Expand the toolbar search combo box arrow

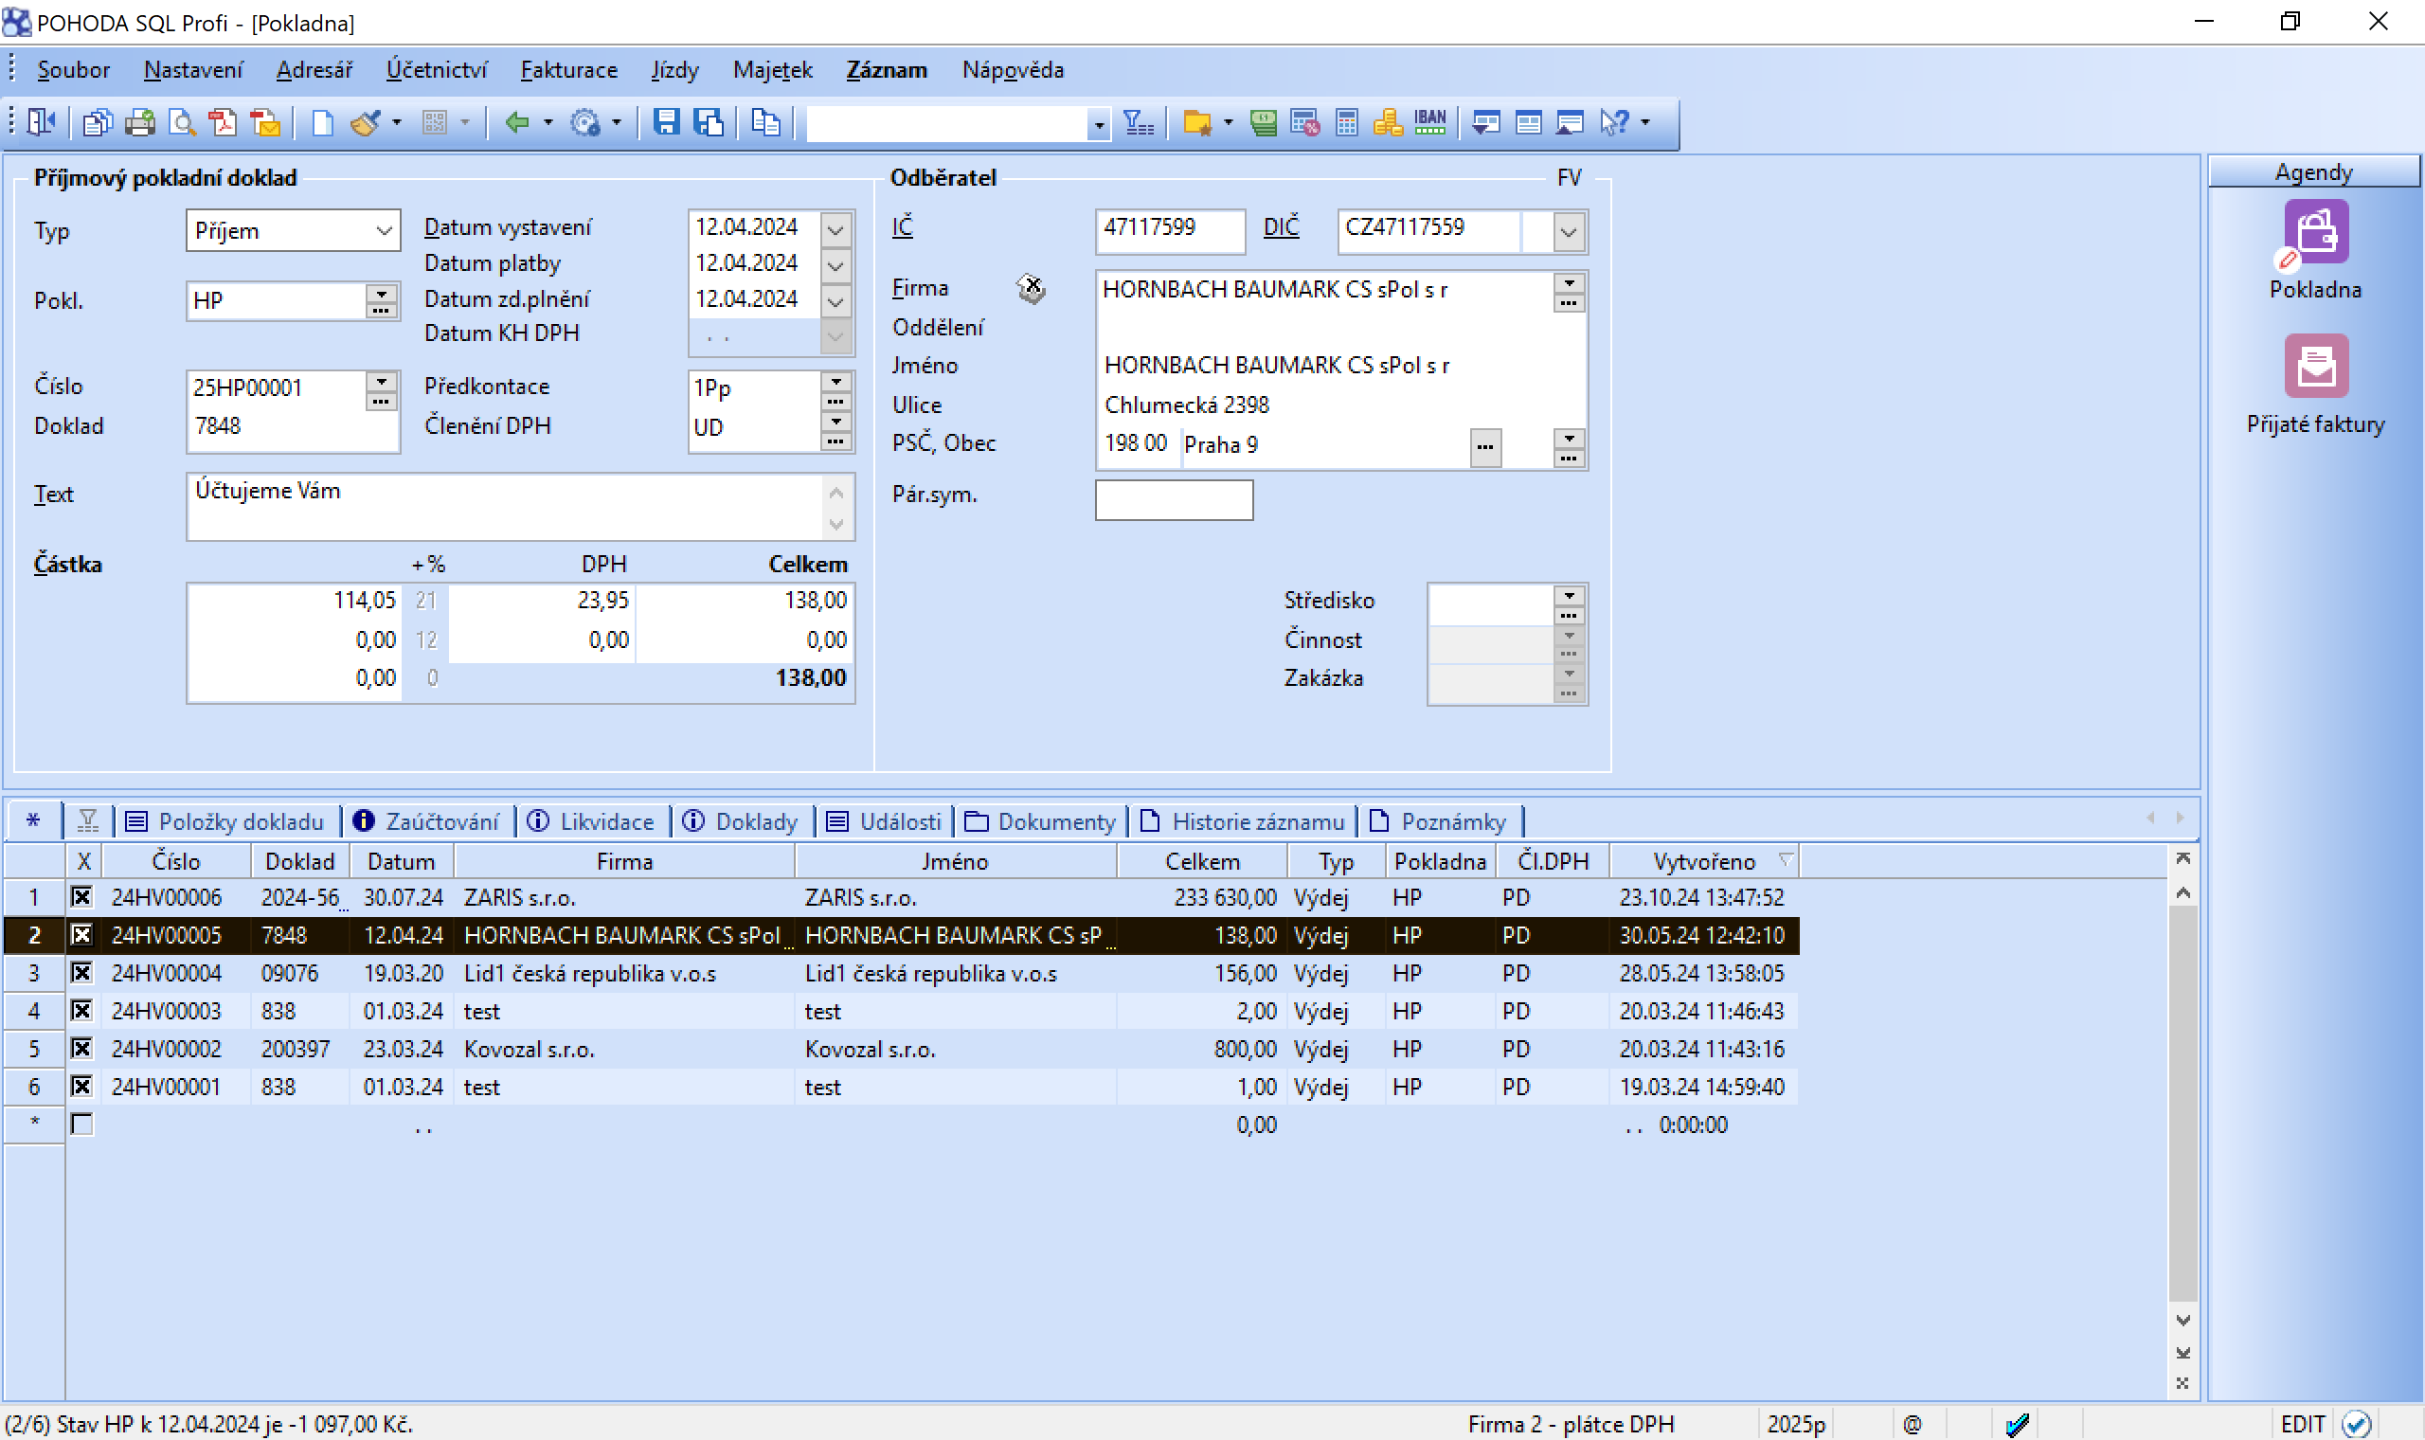(1098, 124)
